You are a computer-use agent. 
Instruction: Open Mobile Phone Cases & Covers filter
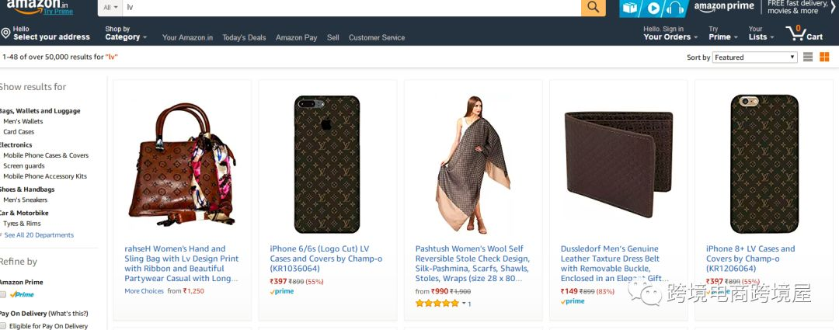click(46, 155)
